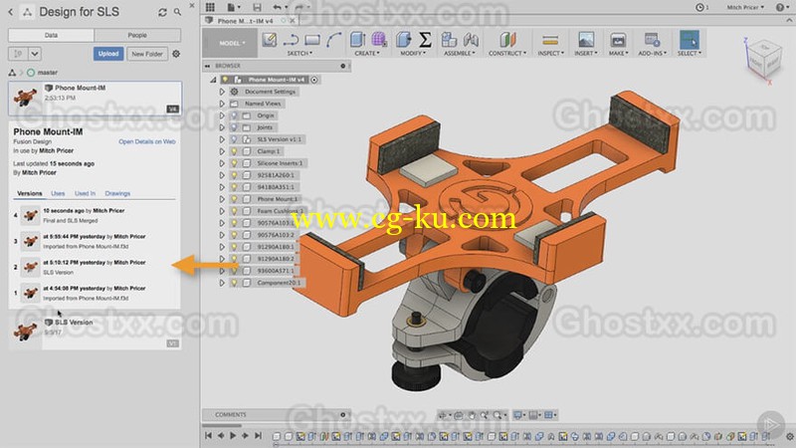This screenshot has height=448, width=796.
Task: Select the Line sketch tool
Action: (291, 40)
